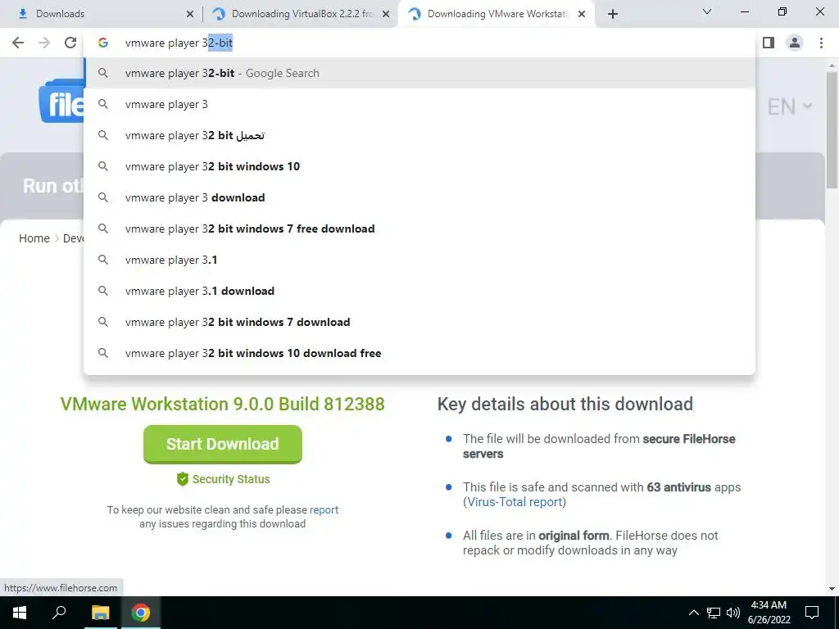Switch to the Downloads tab
Image resolution: width=839 pixels, height=629 pixels.
coord(102,14)
